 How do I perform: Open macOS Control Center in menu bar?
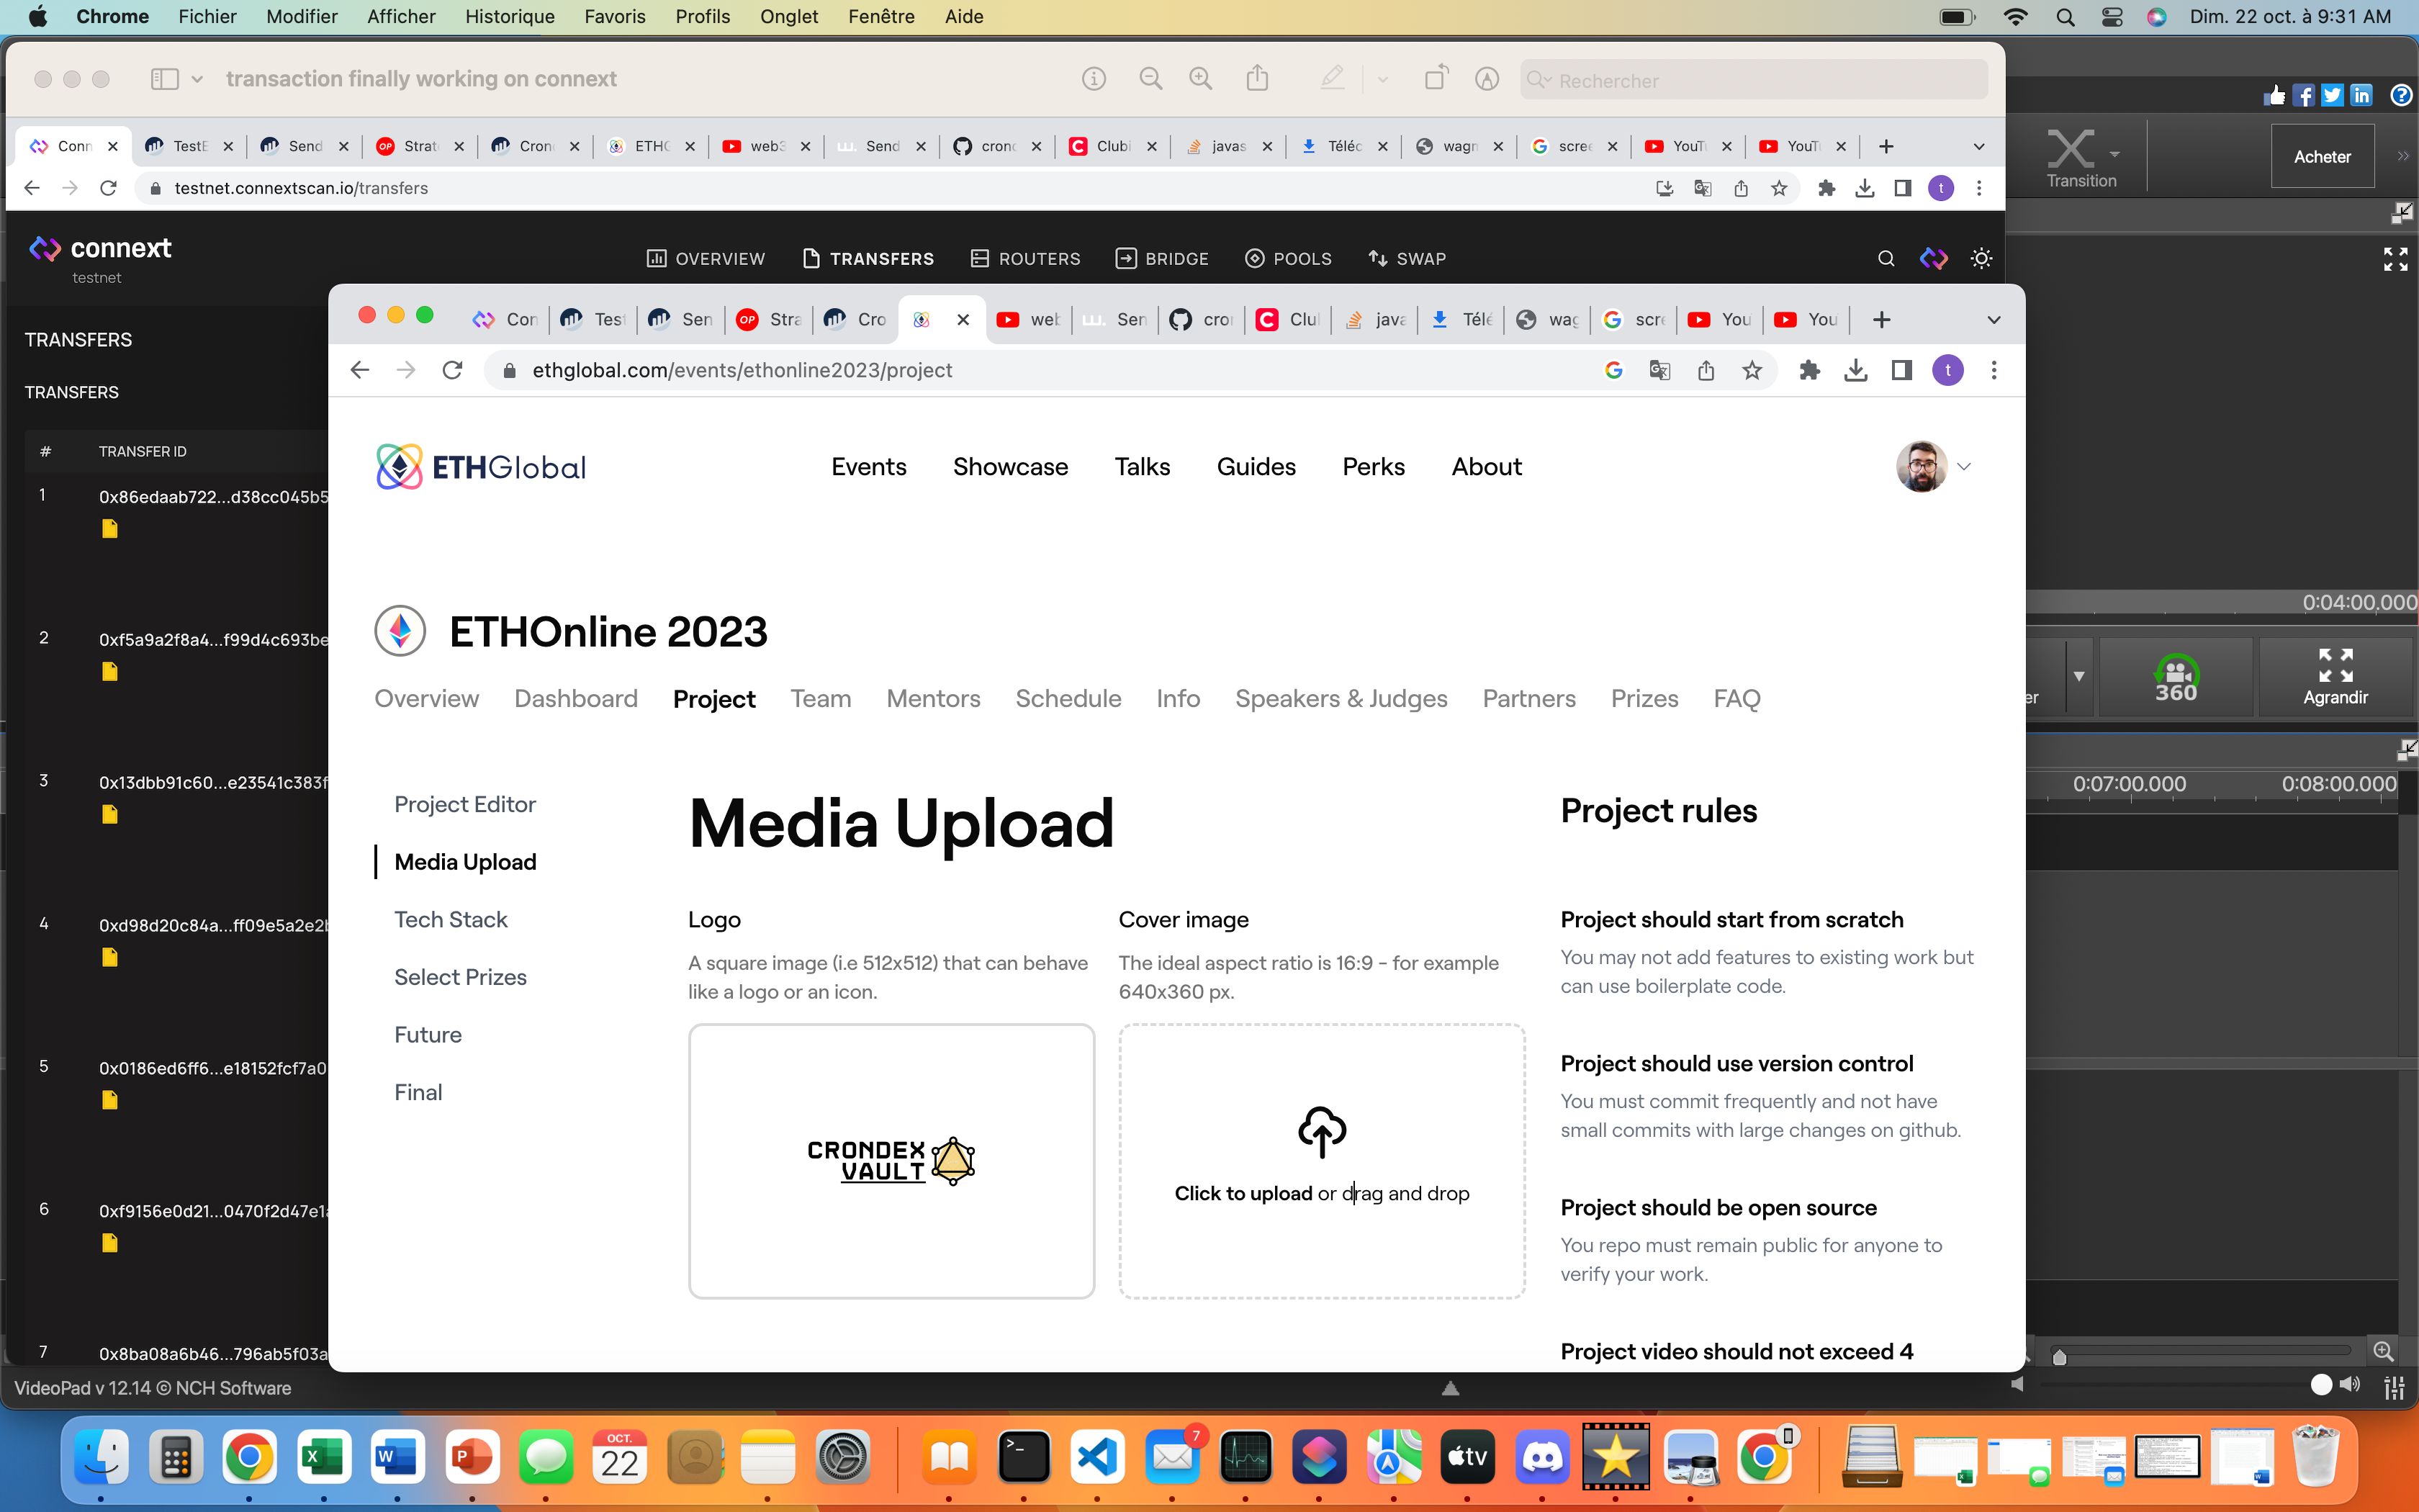(x=2111, y=17)
